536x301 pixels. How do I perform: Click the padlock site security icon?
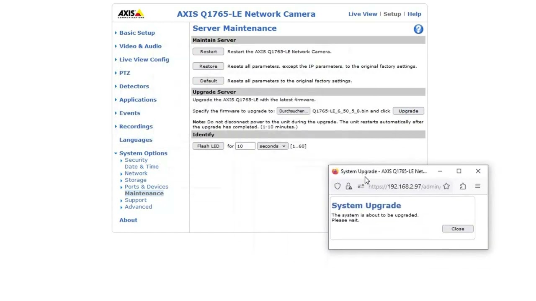click(x=349, y=186)
